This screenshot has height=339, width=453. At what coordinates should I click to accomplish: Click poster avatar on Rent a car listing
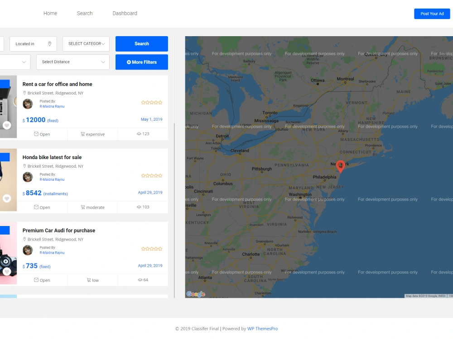click(x=28, y=104)
